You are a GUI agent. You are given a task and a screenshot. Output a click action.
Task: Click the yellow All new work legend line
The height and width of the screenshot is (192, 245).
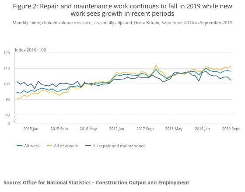point(49,146)
